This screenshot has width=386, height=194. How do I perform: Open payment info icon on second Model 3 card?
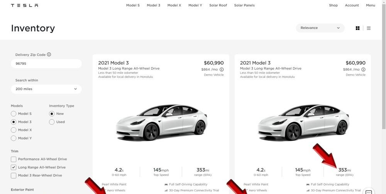363,69
